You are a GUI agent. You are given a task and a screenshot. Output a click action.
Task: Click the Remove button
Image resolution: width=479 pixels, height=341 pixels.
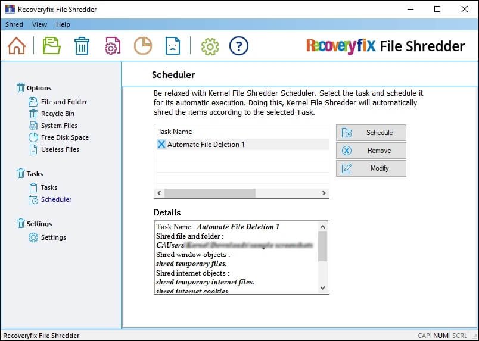click(371, 151)
